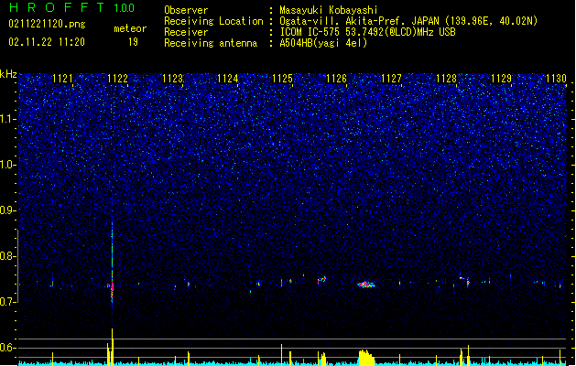Click the location text Ogata-vill. Akita-Pref. JAPAN
The height and width of the screenshot is (366, 576).
pos(359,21)
